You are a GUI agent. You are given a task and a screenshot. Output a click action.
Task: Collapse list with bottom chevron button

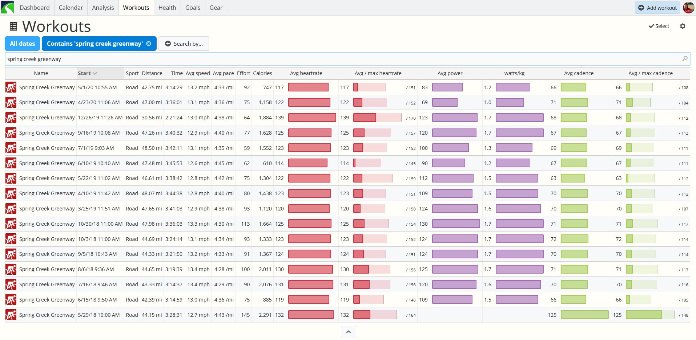coord(348,332)
